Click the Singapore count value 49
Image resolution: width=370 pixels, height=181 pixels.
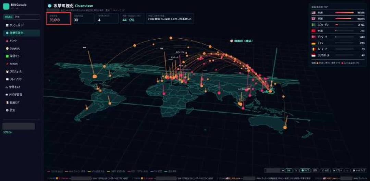tap(363, 55)
